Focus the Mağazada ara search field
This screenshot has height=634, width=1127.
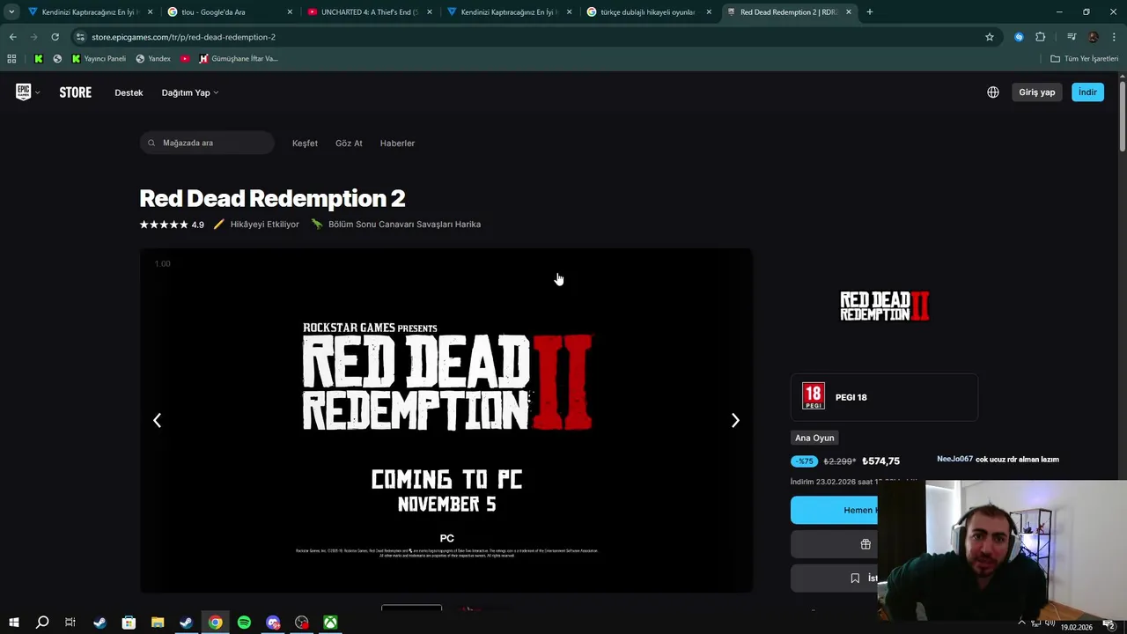click(x=207, y=143)
